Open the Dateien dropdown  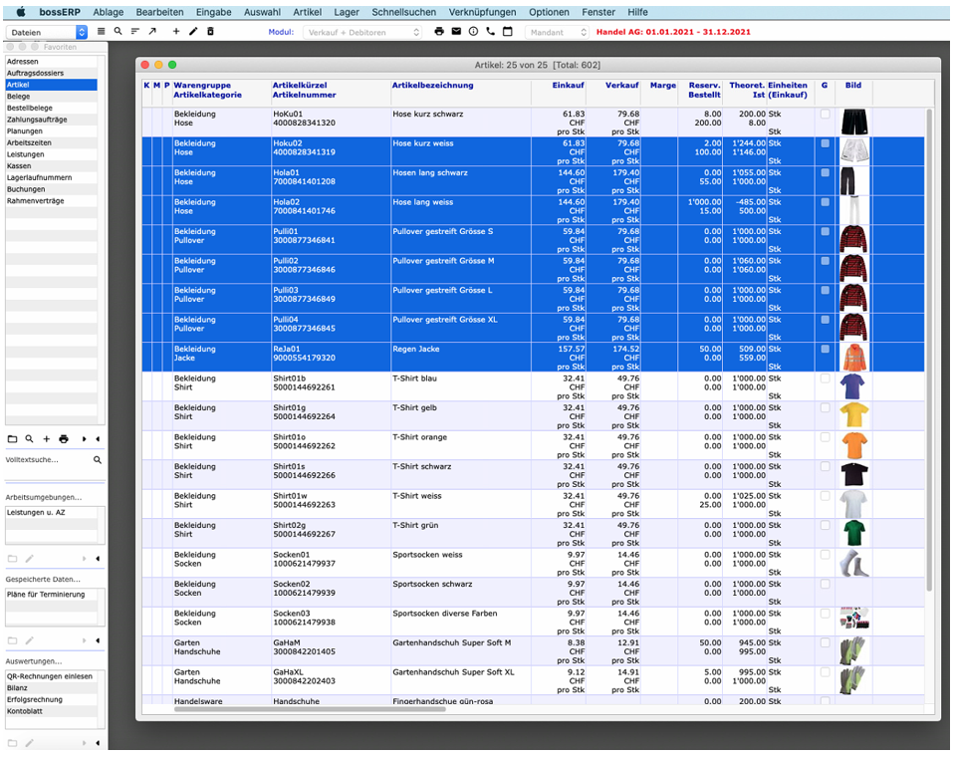(x=47, y=32)
